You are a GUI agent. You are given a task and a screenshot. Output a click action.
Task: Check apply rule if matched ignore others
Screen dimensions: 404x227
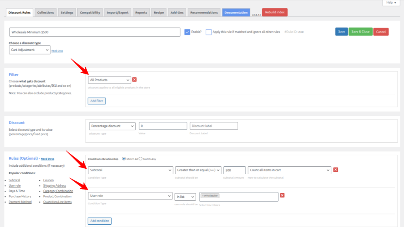click(209, 32)
